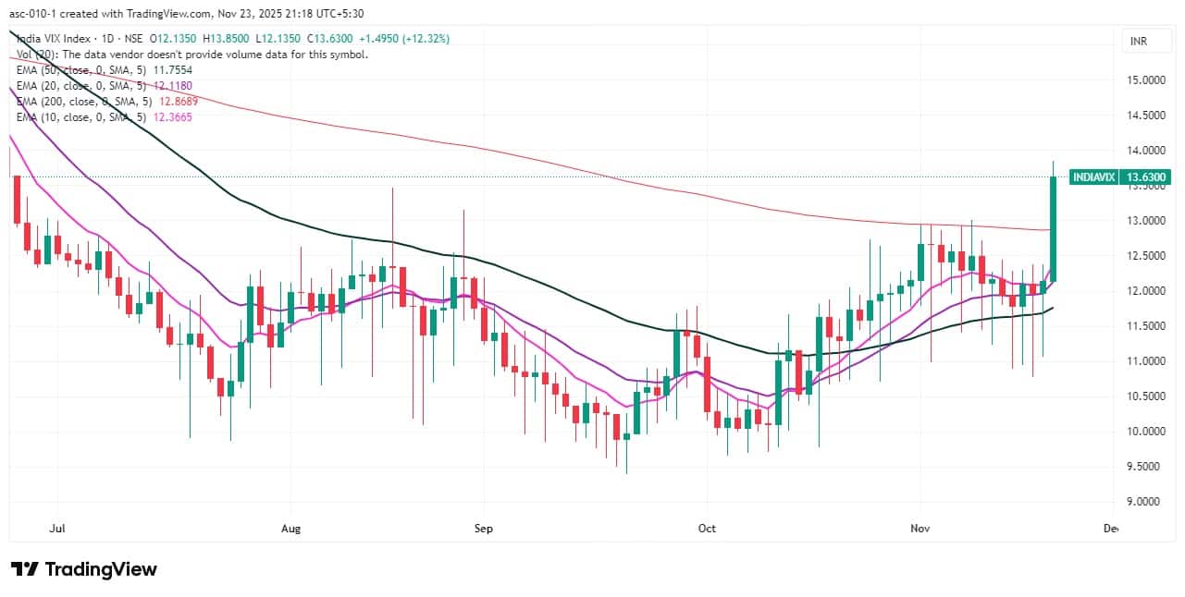The height and width of the screenshot is (597, 1185).
Task: Click the 13.6300 current price label
Action: (x=1147, y=177)
